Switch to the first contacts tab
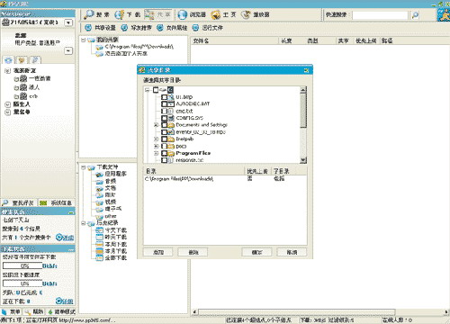The image size is (450, 324). (x=8, y=60)
